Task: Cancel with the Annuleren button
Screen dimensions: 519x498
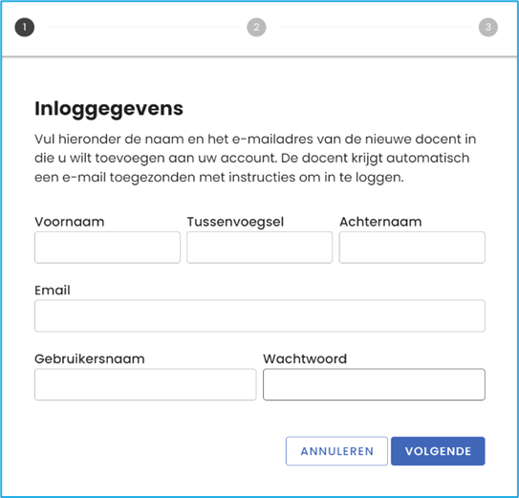Action: (336, 451)
